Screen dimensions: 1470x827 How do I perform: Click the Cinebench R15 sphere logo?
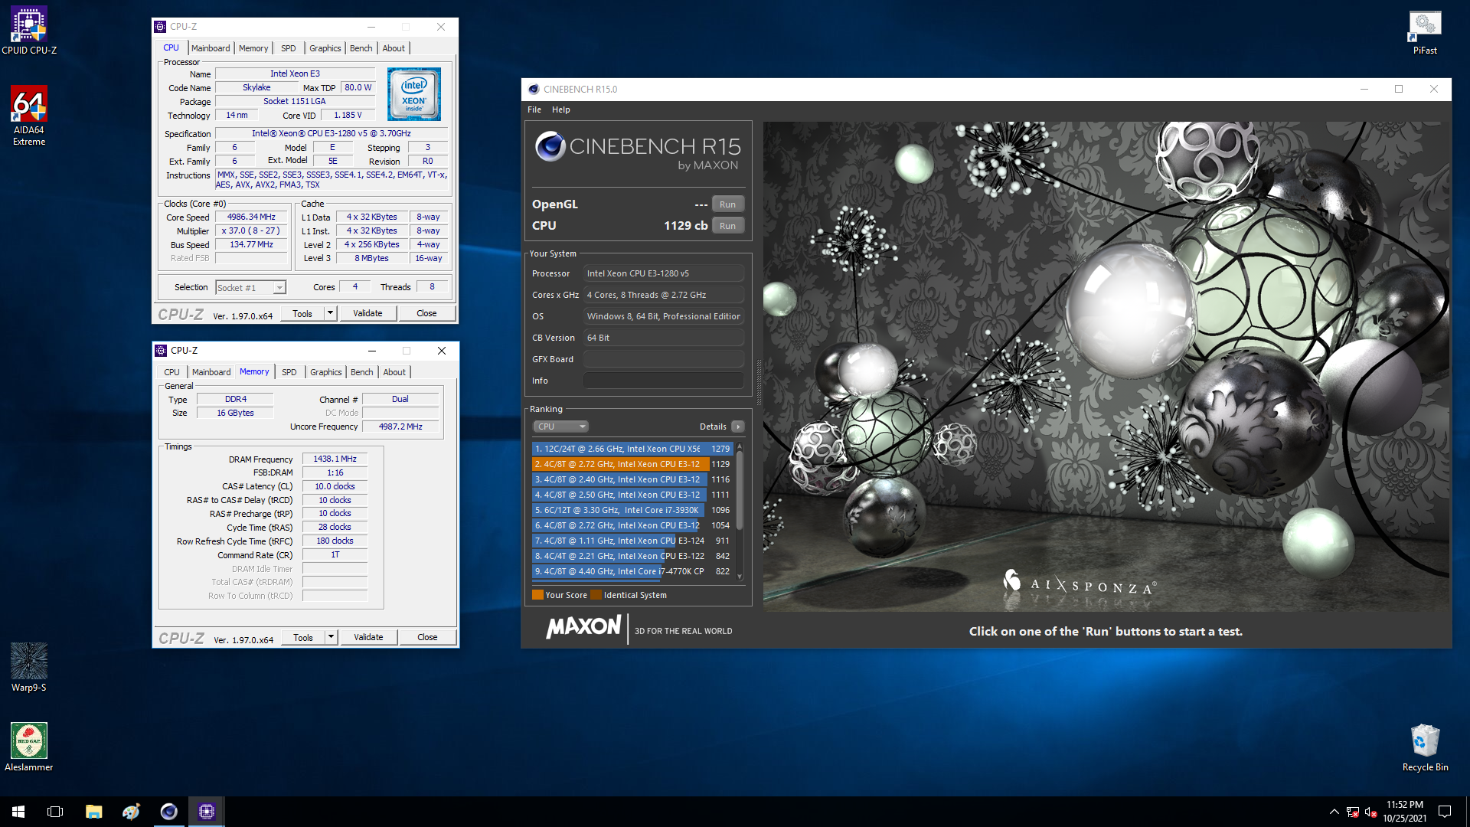click(x=550, y=146)
